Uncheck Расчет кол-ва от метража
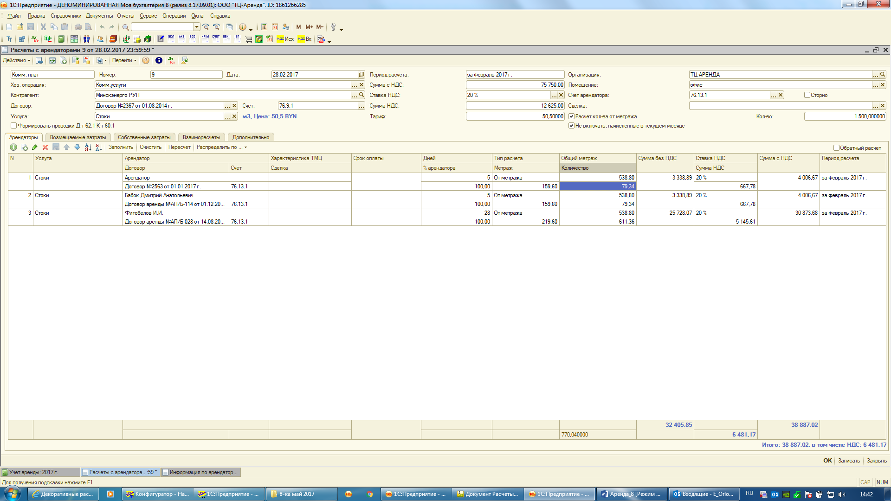The width and height of the screenshot is (891, 501). [x=571, y=116]
